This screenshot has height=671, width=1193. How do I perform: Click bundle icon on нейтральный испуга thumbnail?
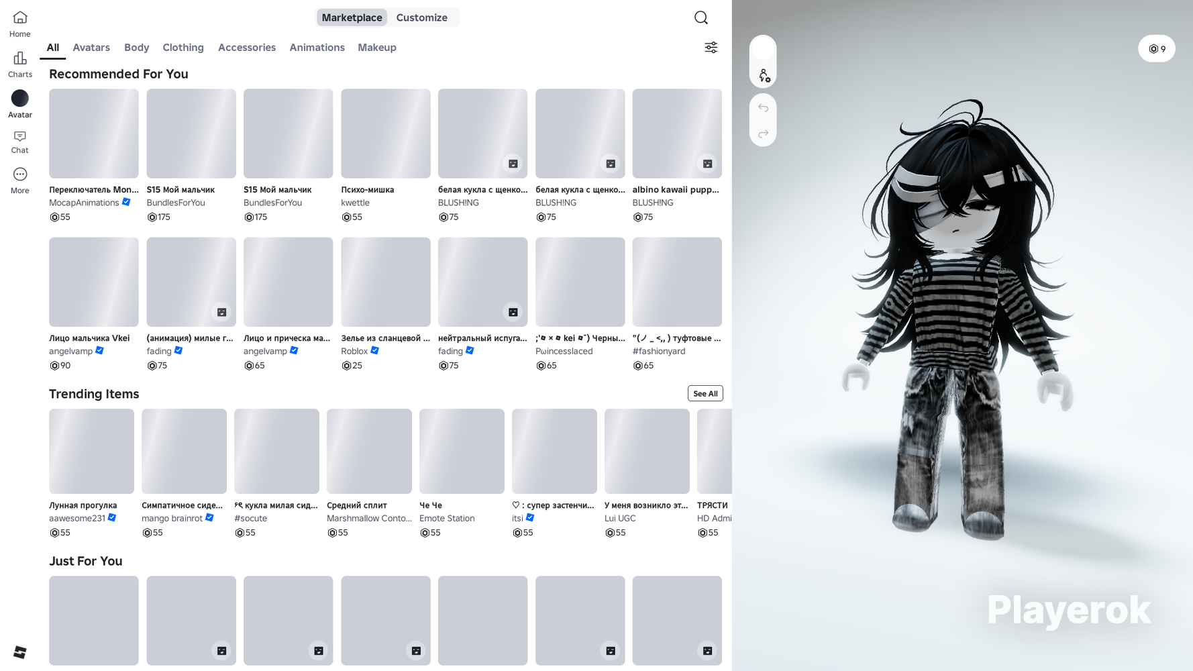513,312
